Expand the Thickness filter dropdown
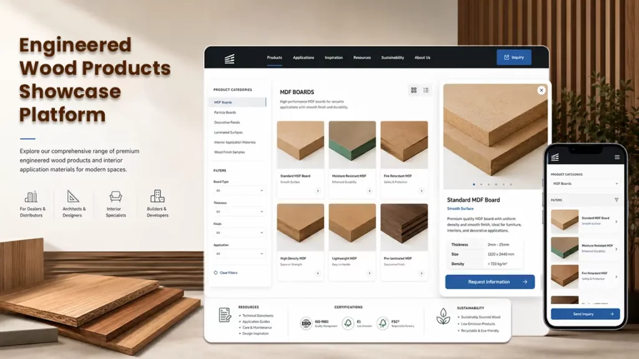This screenshot has height=359, width=639. click(x=239, y=212)
